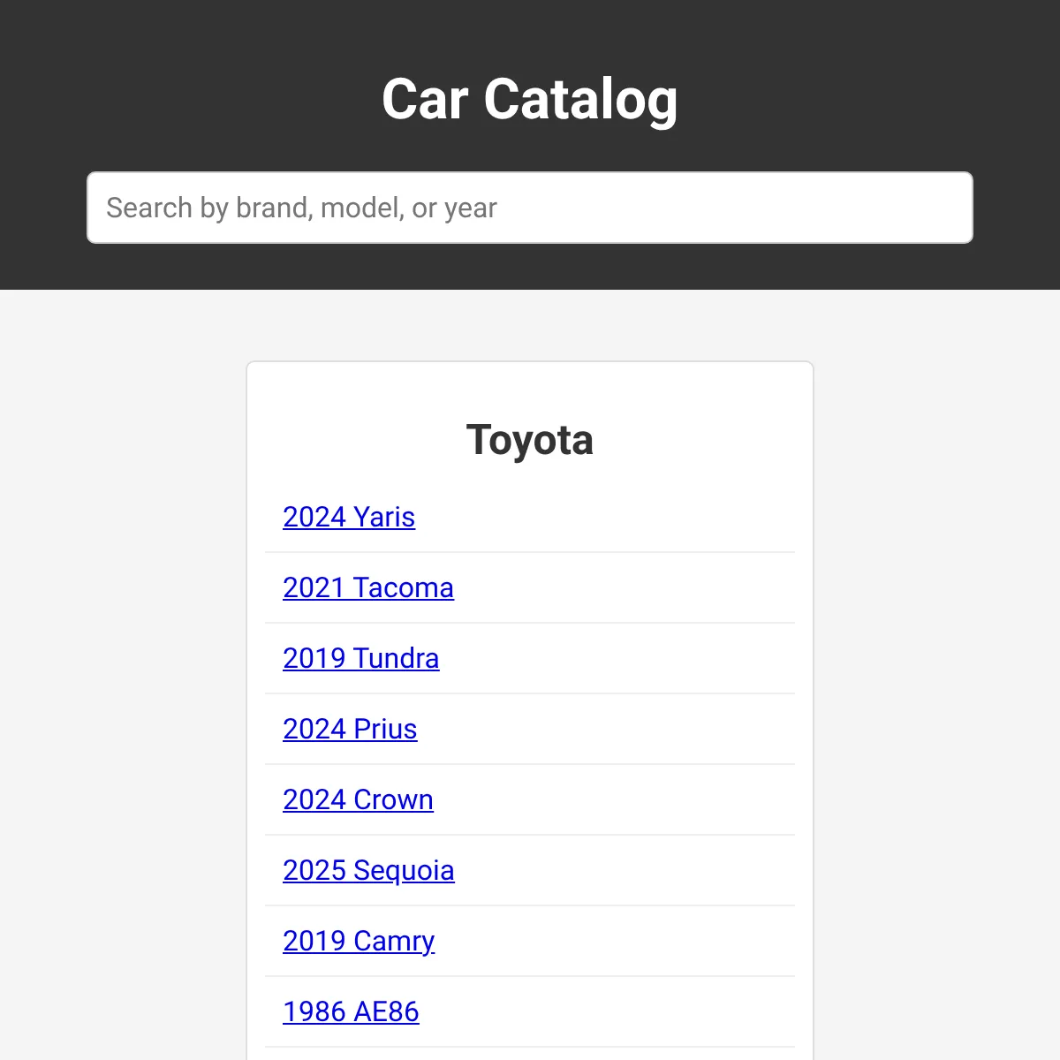Open the 2024 Crown link

coord(358,799)
